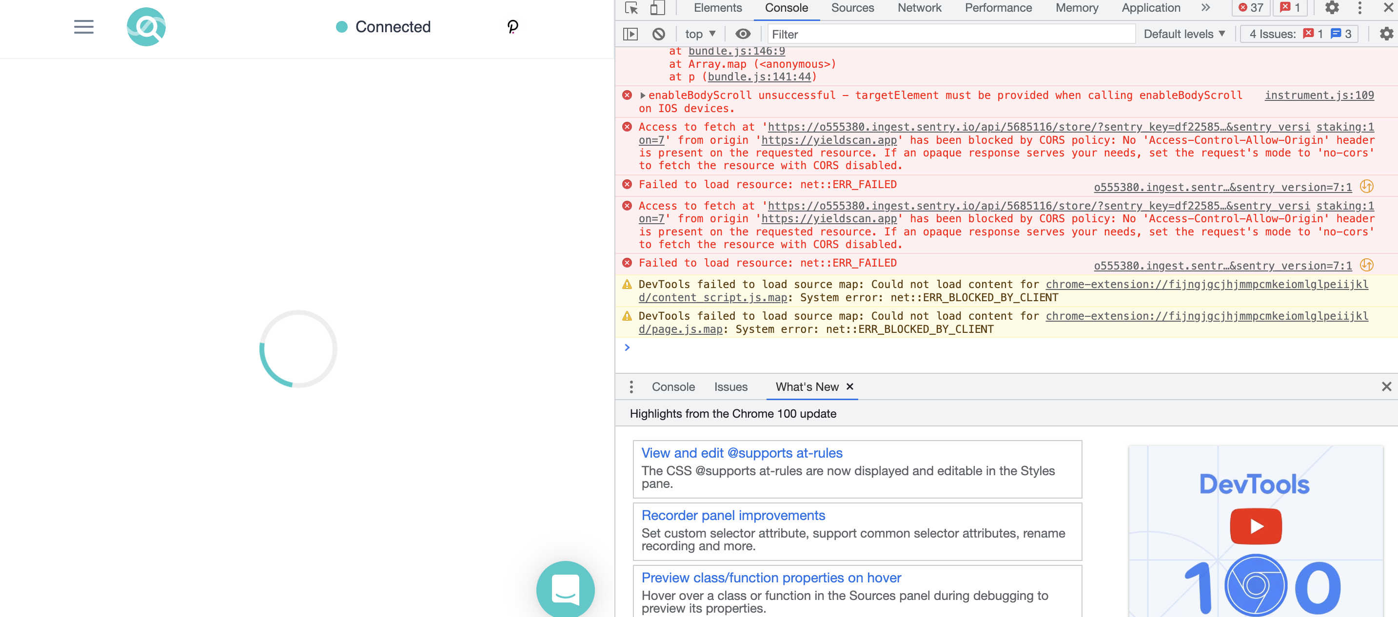Screen dimensions: 1398x617
Task: Open the top context dropdown
Action: [x=700, y=34]
